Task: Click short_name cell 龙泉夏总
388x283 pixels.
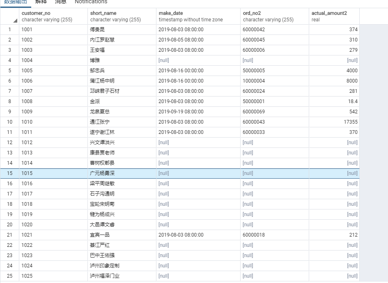Action: coord(122,112)
